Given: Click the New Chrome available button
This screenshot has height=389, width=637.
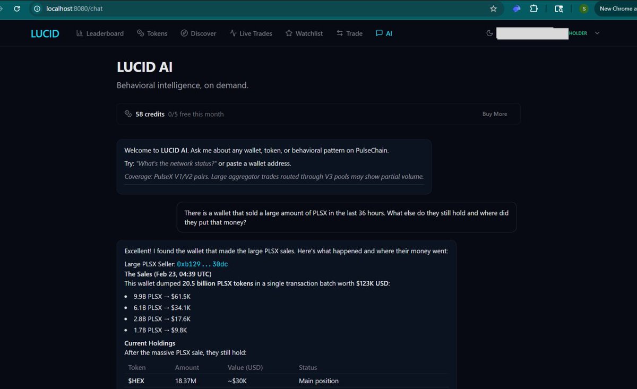Looking at the screenshot, I should pos(616,8).
